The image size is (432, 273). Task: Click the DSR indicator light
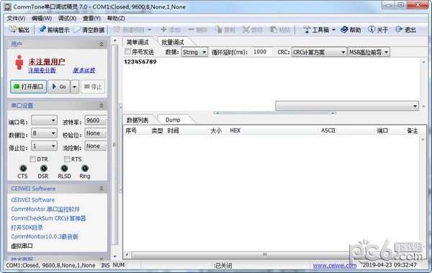click(43, 169)
